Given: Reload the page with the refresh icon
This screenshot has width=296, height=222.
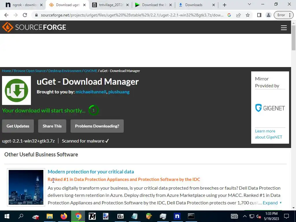Looking at the screenshot, I should [25, 15].
